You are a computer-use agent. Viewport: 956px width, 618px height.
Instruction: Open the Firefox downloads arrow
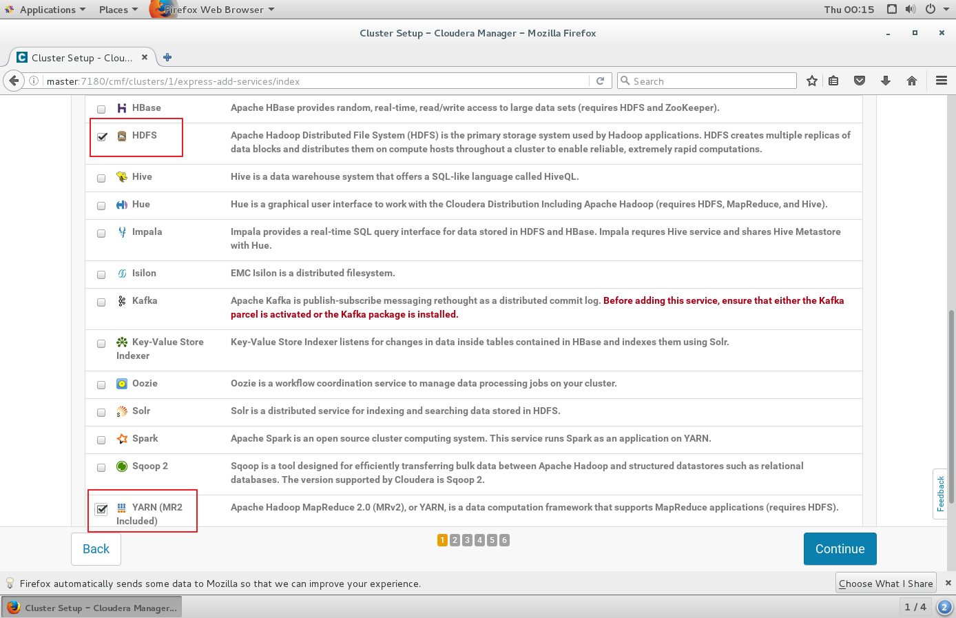pos(886,81)
